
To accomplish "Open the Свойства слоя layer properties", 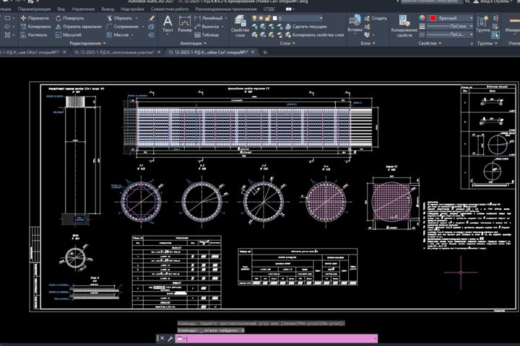I will pos(240,26).
